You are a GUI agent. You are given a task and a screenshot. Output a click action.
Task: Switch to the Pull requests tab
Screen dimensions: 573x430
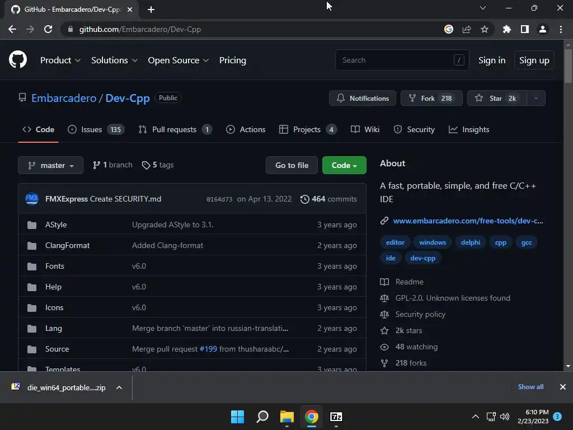pyautogui.click(x=175, y=129)
